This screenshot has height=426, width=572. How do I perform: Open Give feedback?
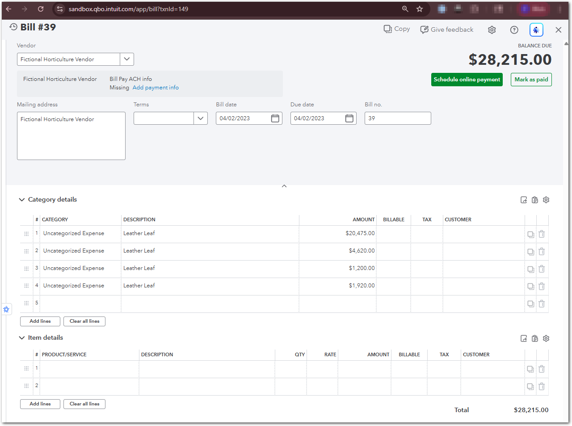click(x=447, y=30)
